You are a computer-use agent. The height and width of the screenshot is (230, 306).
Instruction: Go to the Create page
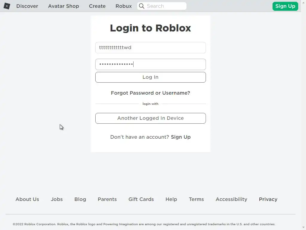click(x=97, y=6)
